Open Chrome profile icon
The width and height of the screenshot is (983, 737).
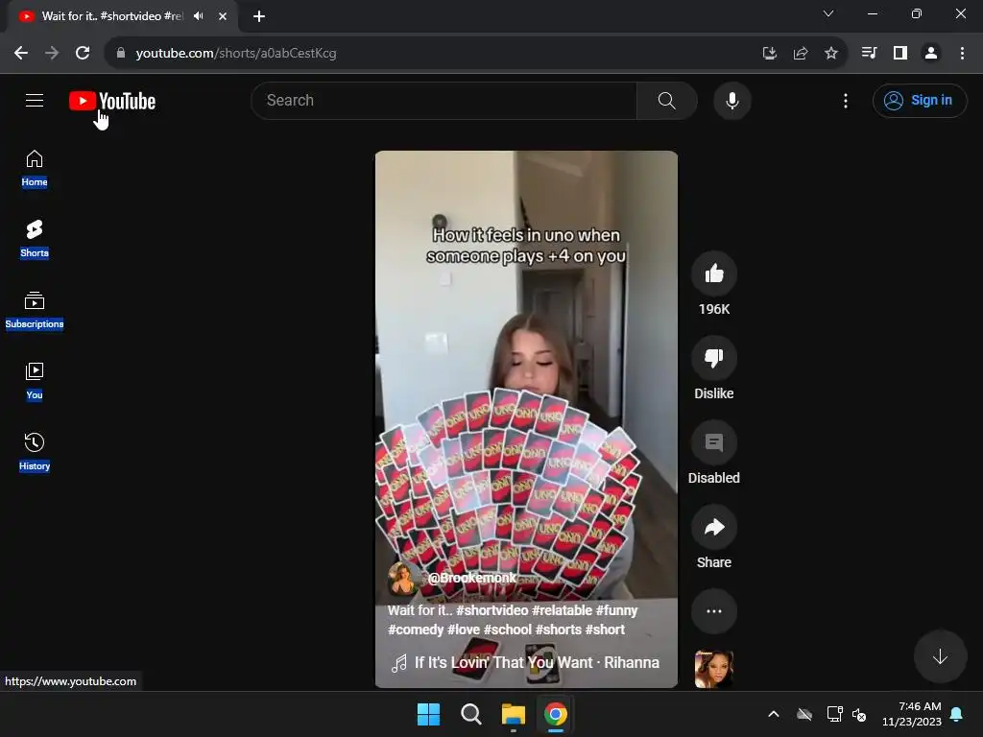coord(931,54)
